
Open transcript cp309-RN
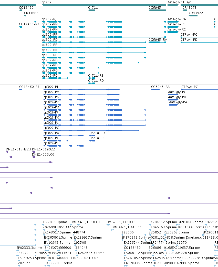point(50,29)
